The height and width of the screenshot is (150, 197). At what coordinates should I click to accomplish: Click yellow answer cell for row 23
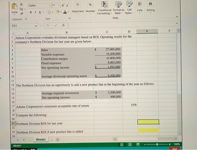coord(148,130)
